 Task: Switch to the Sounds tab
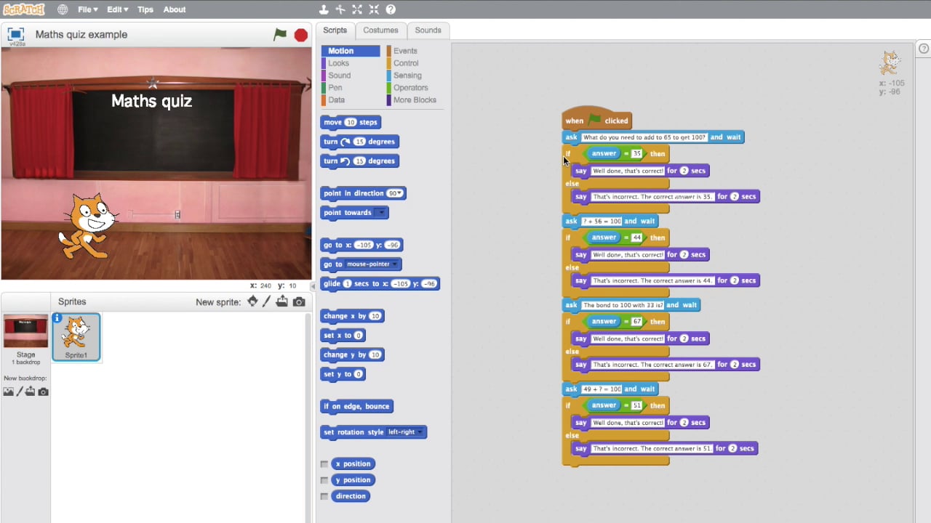(428, 31)
